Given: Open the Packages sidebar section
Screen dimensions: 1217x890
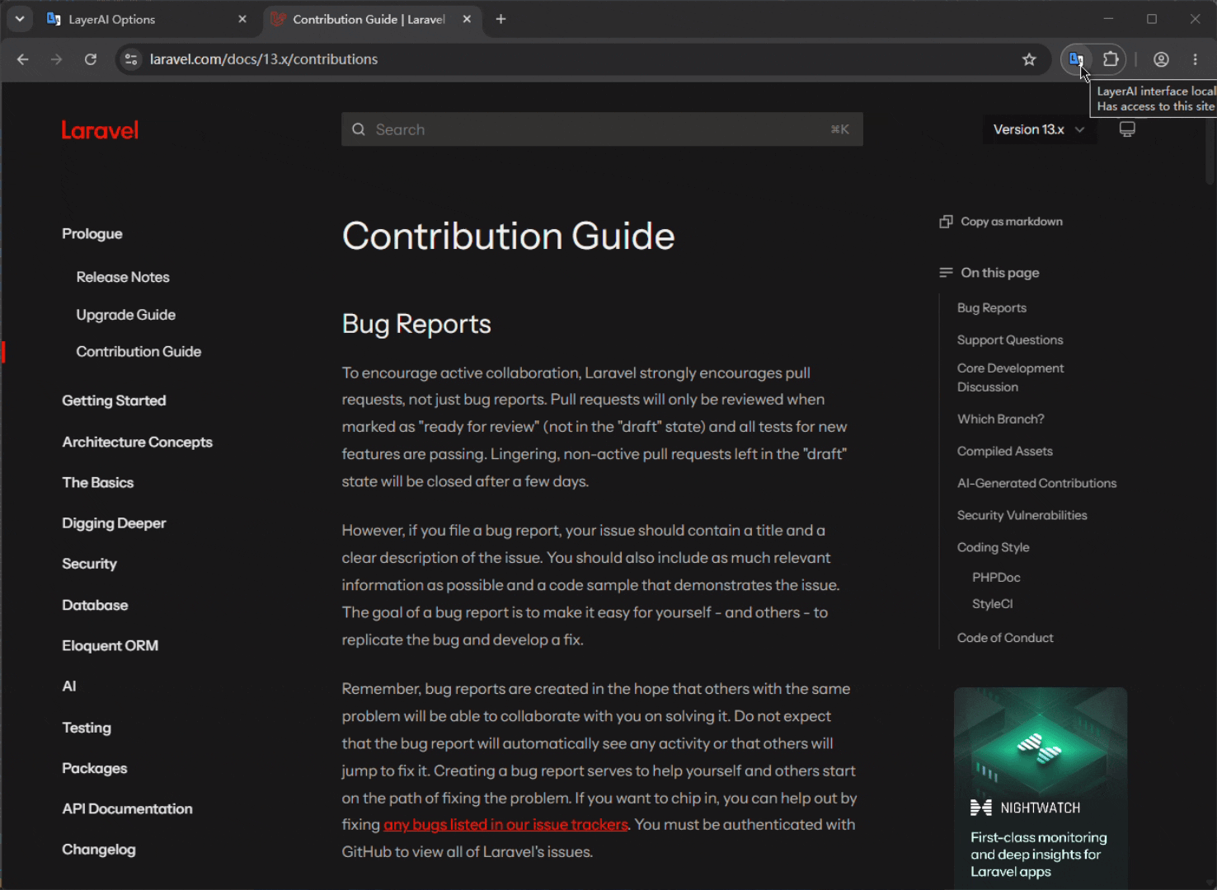Looking at the screenshot, I should point(95,768).
